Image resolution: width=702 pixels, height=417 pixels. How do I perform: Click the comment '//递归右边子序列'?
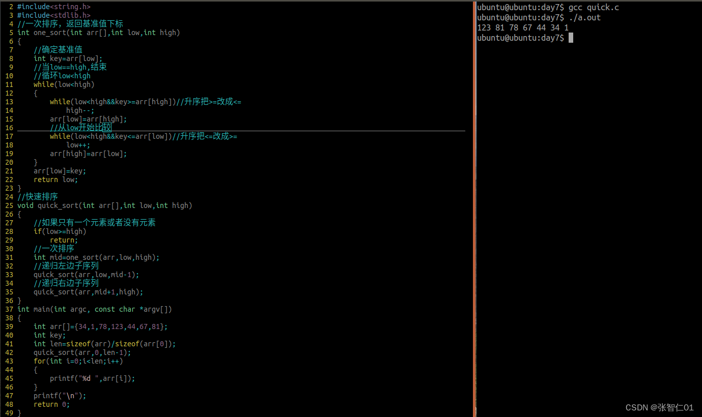[x=66, y=283]
